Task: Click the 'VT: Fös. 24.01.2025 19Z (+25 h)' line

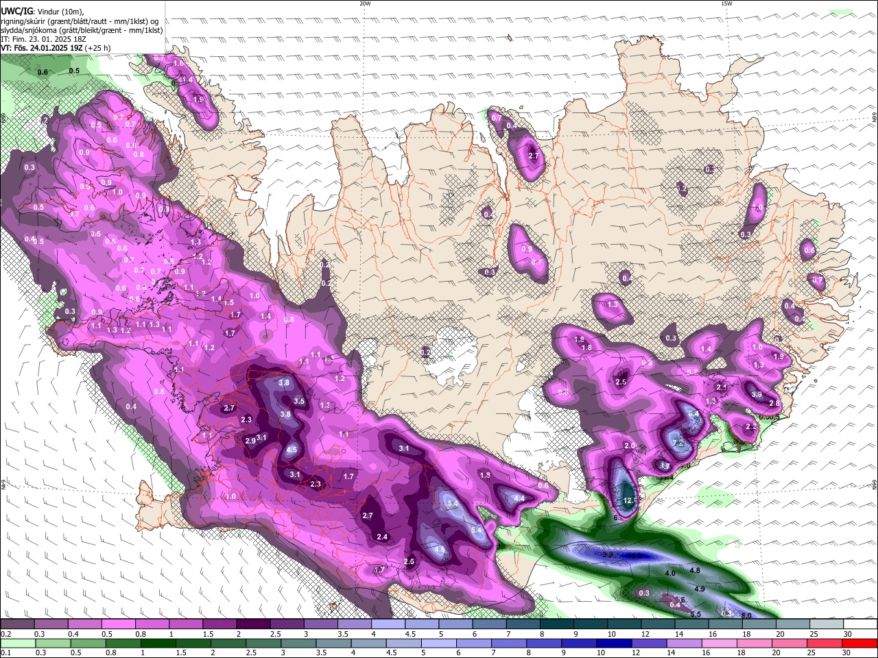Action: (56, 49)
